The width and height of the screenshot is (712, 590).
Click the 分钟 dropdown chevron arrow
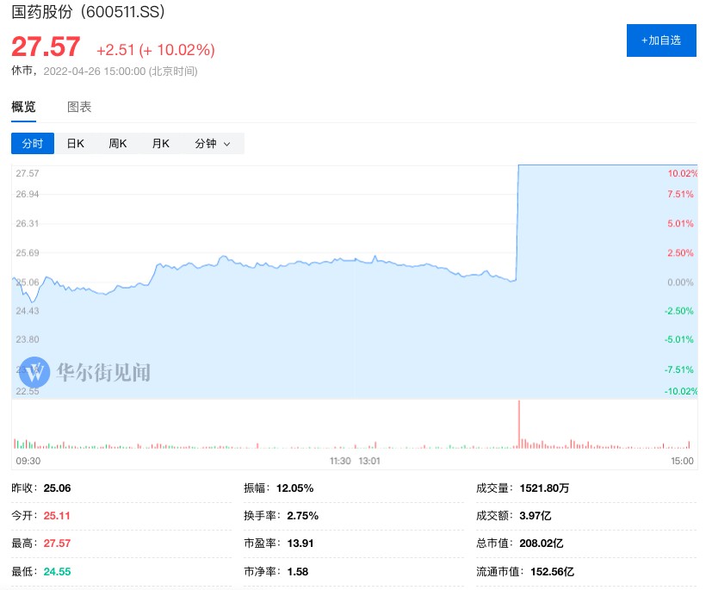pos(227,145)
